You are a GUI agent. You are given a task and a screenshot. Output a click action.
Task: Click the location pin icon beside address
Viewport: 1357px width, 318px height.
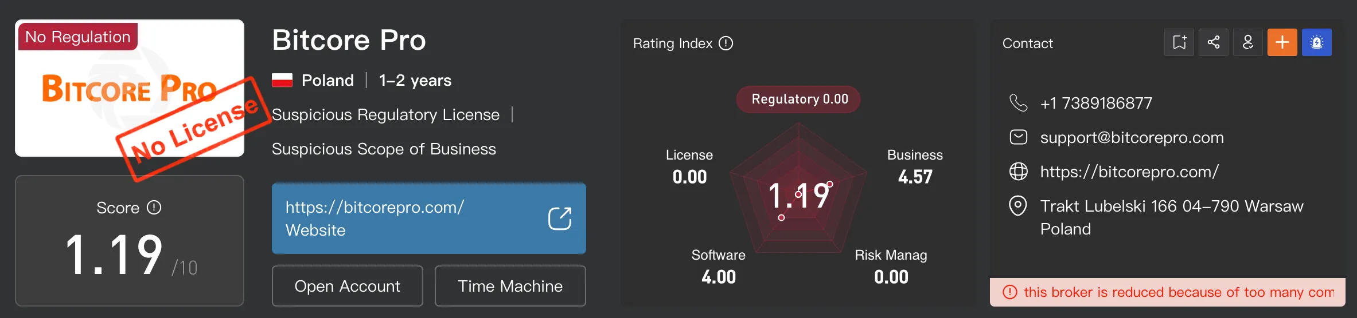tap(1018, 206)
